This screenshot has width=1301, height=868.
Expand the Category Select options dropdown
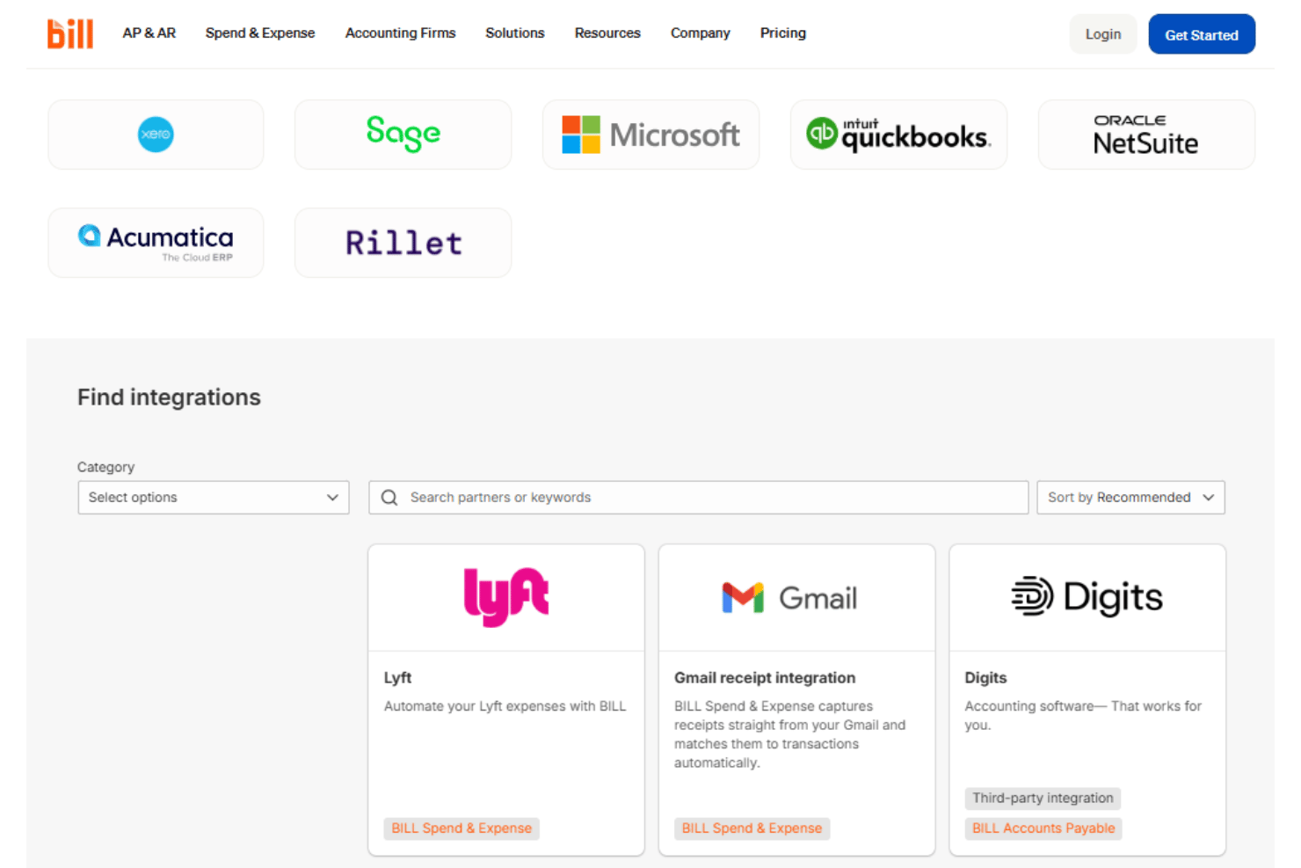pos(214,498)
